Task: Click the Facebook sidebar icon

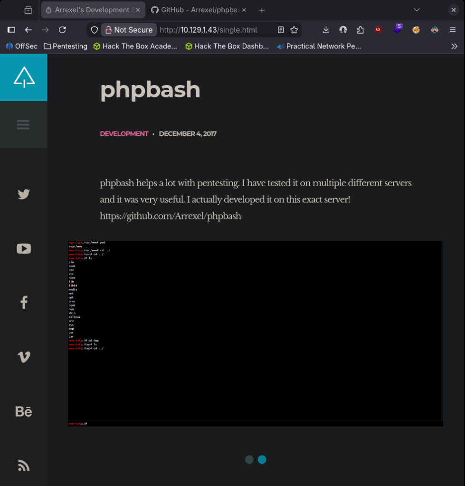Action: pyautogui.click(x=24, y=303)
